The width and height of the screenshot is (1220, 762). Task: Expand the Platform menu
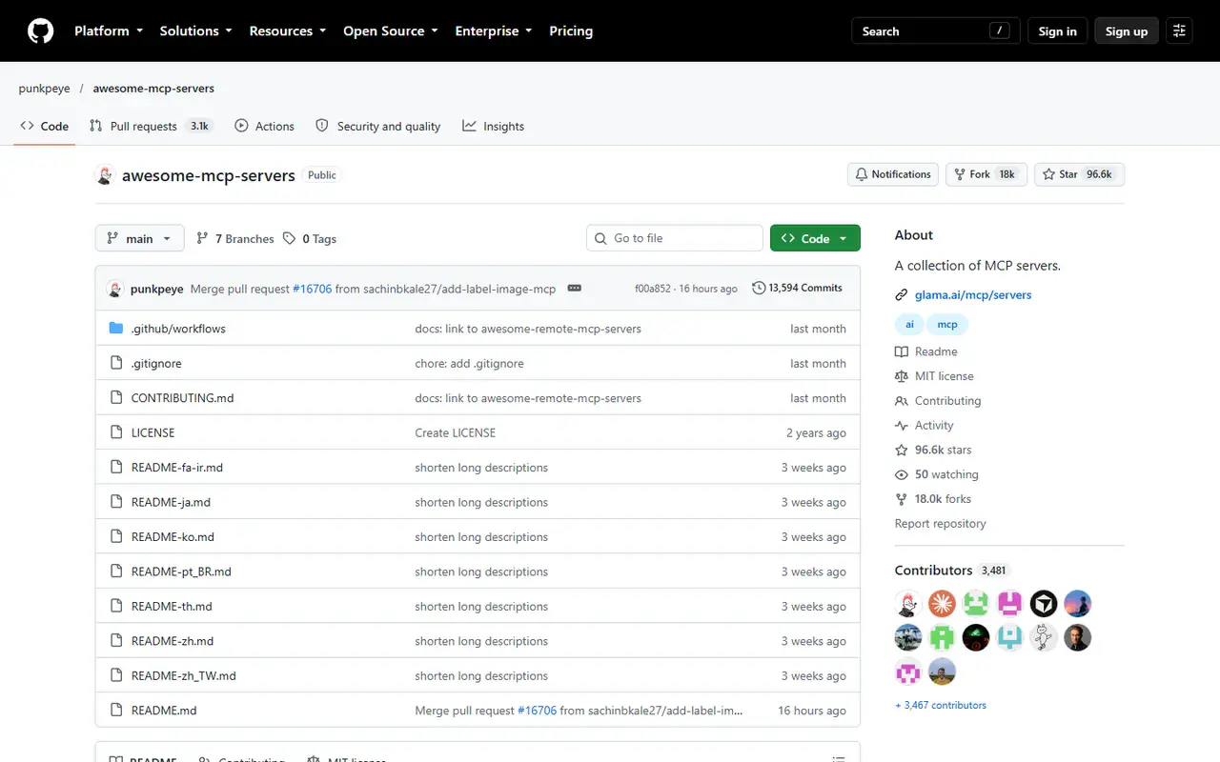pyautogui.click(x=109, y=31)
